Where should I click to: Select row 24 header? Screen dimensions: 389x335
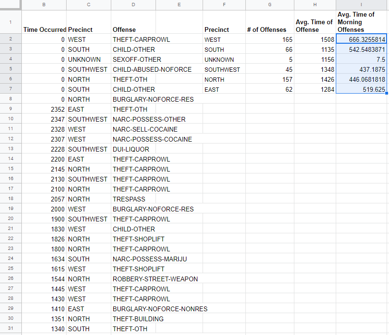coord(10,258)
